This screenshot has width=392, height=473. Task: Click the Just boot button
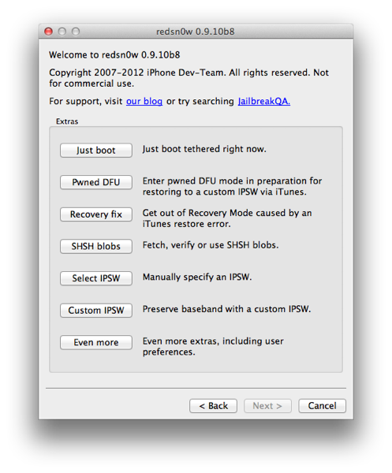[96, 151]
